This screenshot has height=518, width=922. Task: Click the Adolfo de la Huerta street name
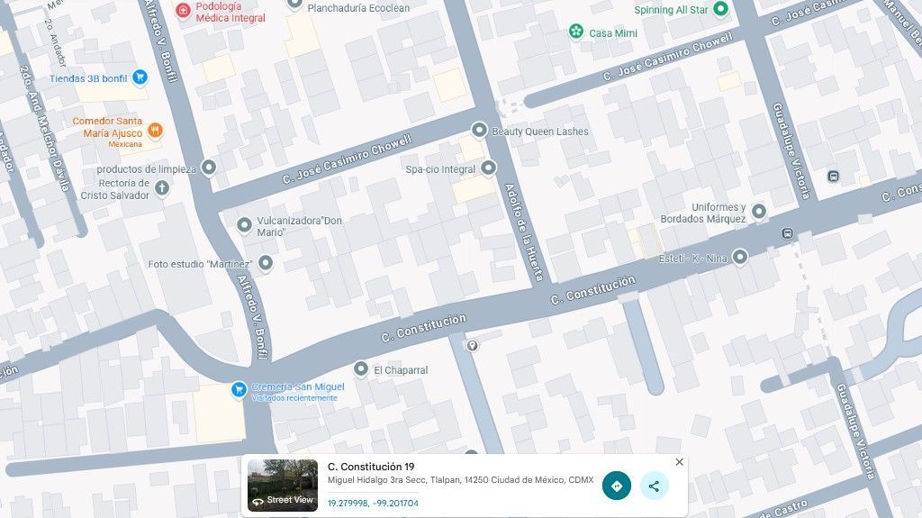click(x=526, y=232)
